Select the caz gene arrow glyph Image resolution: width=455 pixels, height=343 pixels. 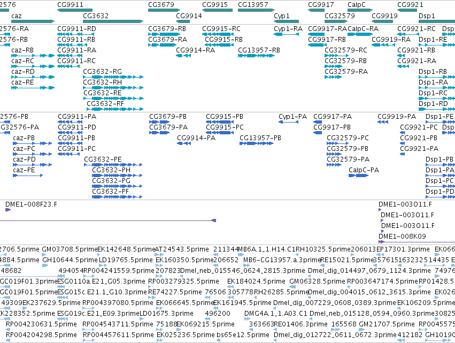click(x=33, y=21)
